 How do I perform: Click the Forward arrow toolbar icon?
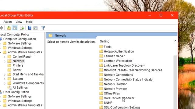point(1,28)
